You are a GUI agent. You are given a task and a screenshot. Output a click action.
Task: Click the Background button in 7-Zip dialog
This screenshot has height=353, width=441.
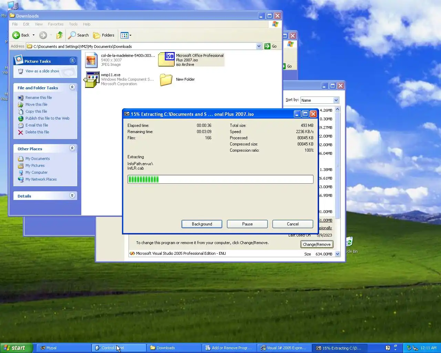click(x=202, y=224)
